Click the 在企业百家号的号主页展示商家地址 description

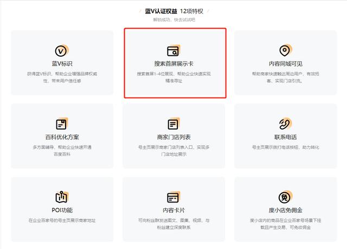[62, 220]
